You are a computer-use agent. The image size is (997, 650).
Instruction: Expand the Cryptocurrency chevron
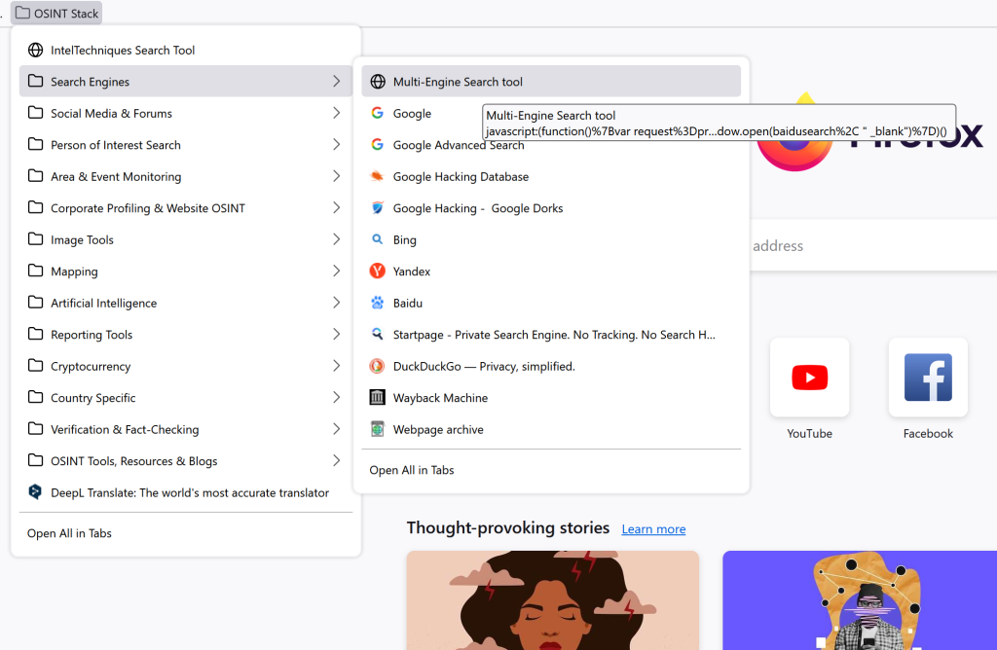336,366
